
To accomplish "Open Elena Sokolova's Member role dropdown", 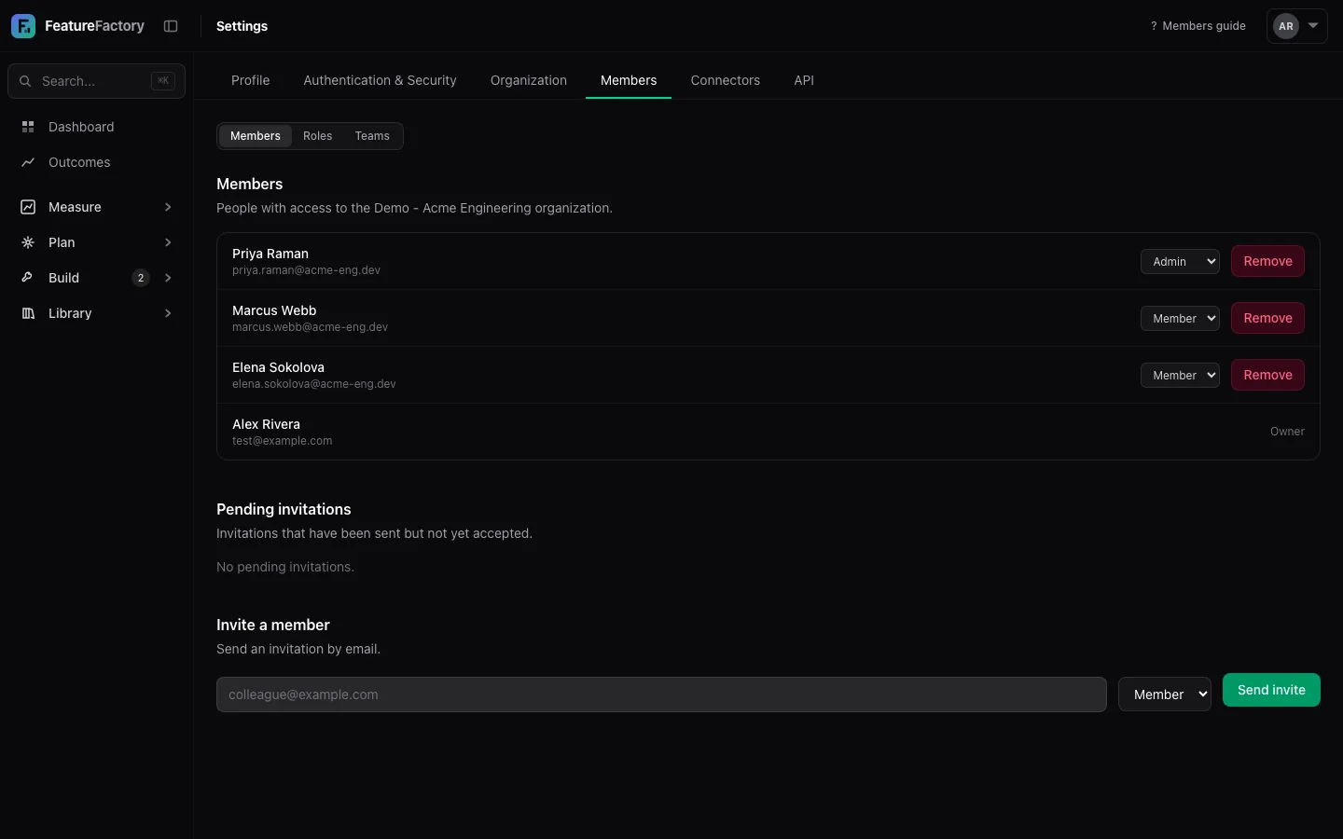I will click(x=1180, y=376).
